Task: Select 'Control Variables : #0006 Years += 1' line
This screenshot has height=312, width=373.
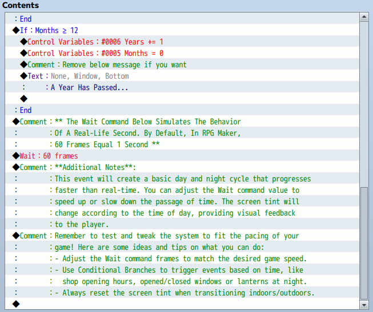Action: coord(182,42)
